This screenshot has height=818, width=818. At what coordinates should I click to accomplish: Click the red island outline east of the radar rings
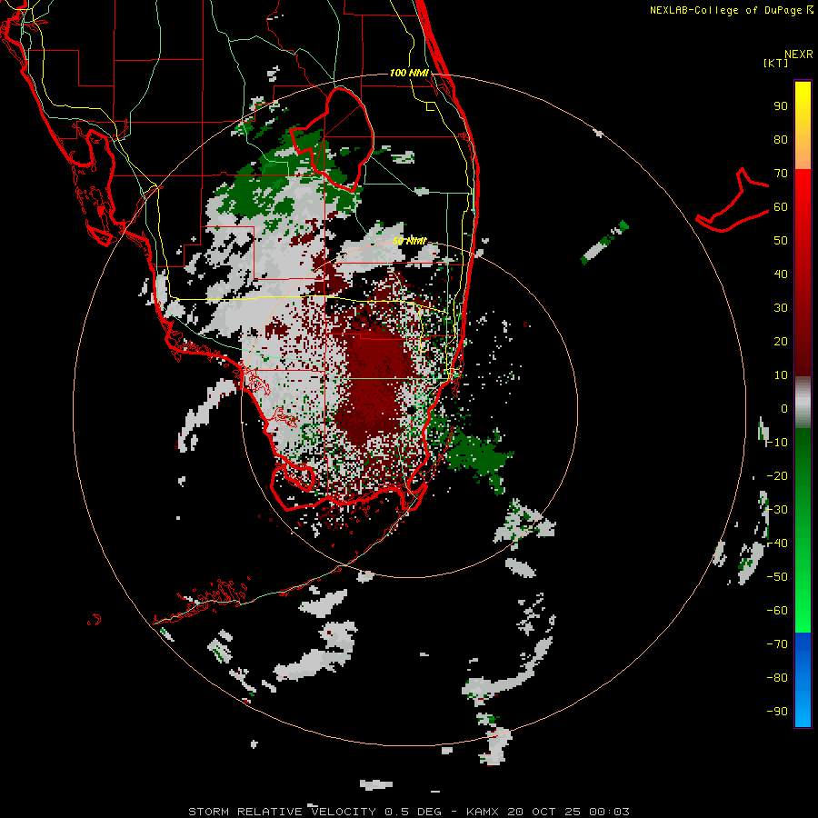point(733,201)
